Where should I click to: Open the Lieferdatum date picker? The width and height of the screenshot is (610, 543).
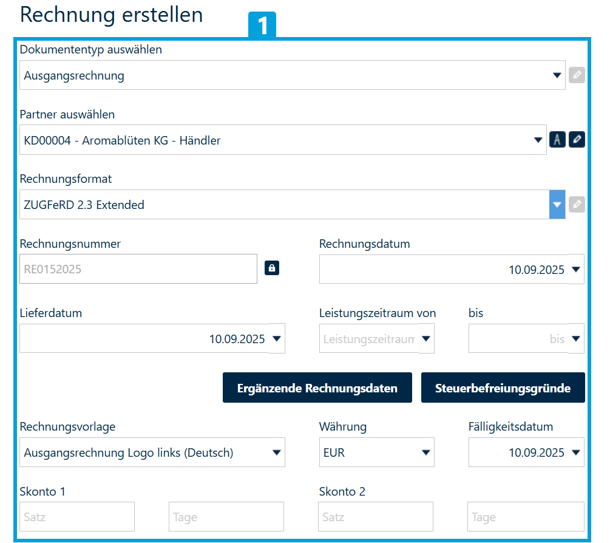[274, 338]
